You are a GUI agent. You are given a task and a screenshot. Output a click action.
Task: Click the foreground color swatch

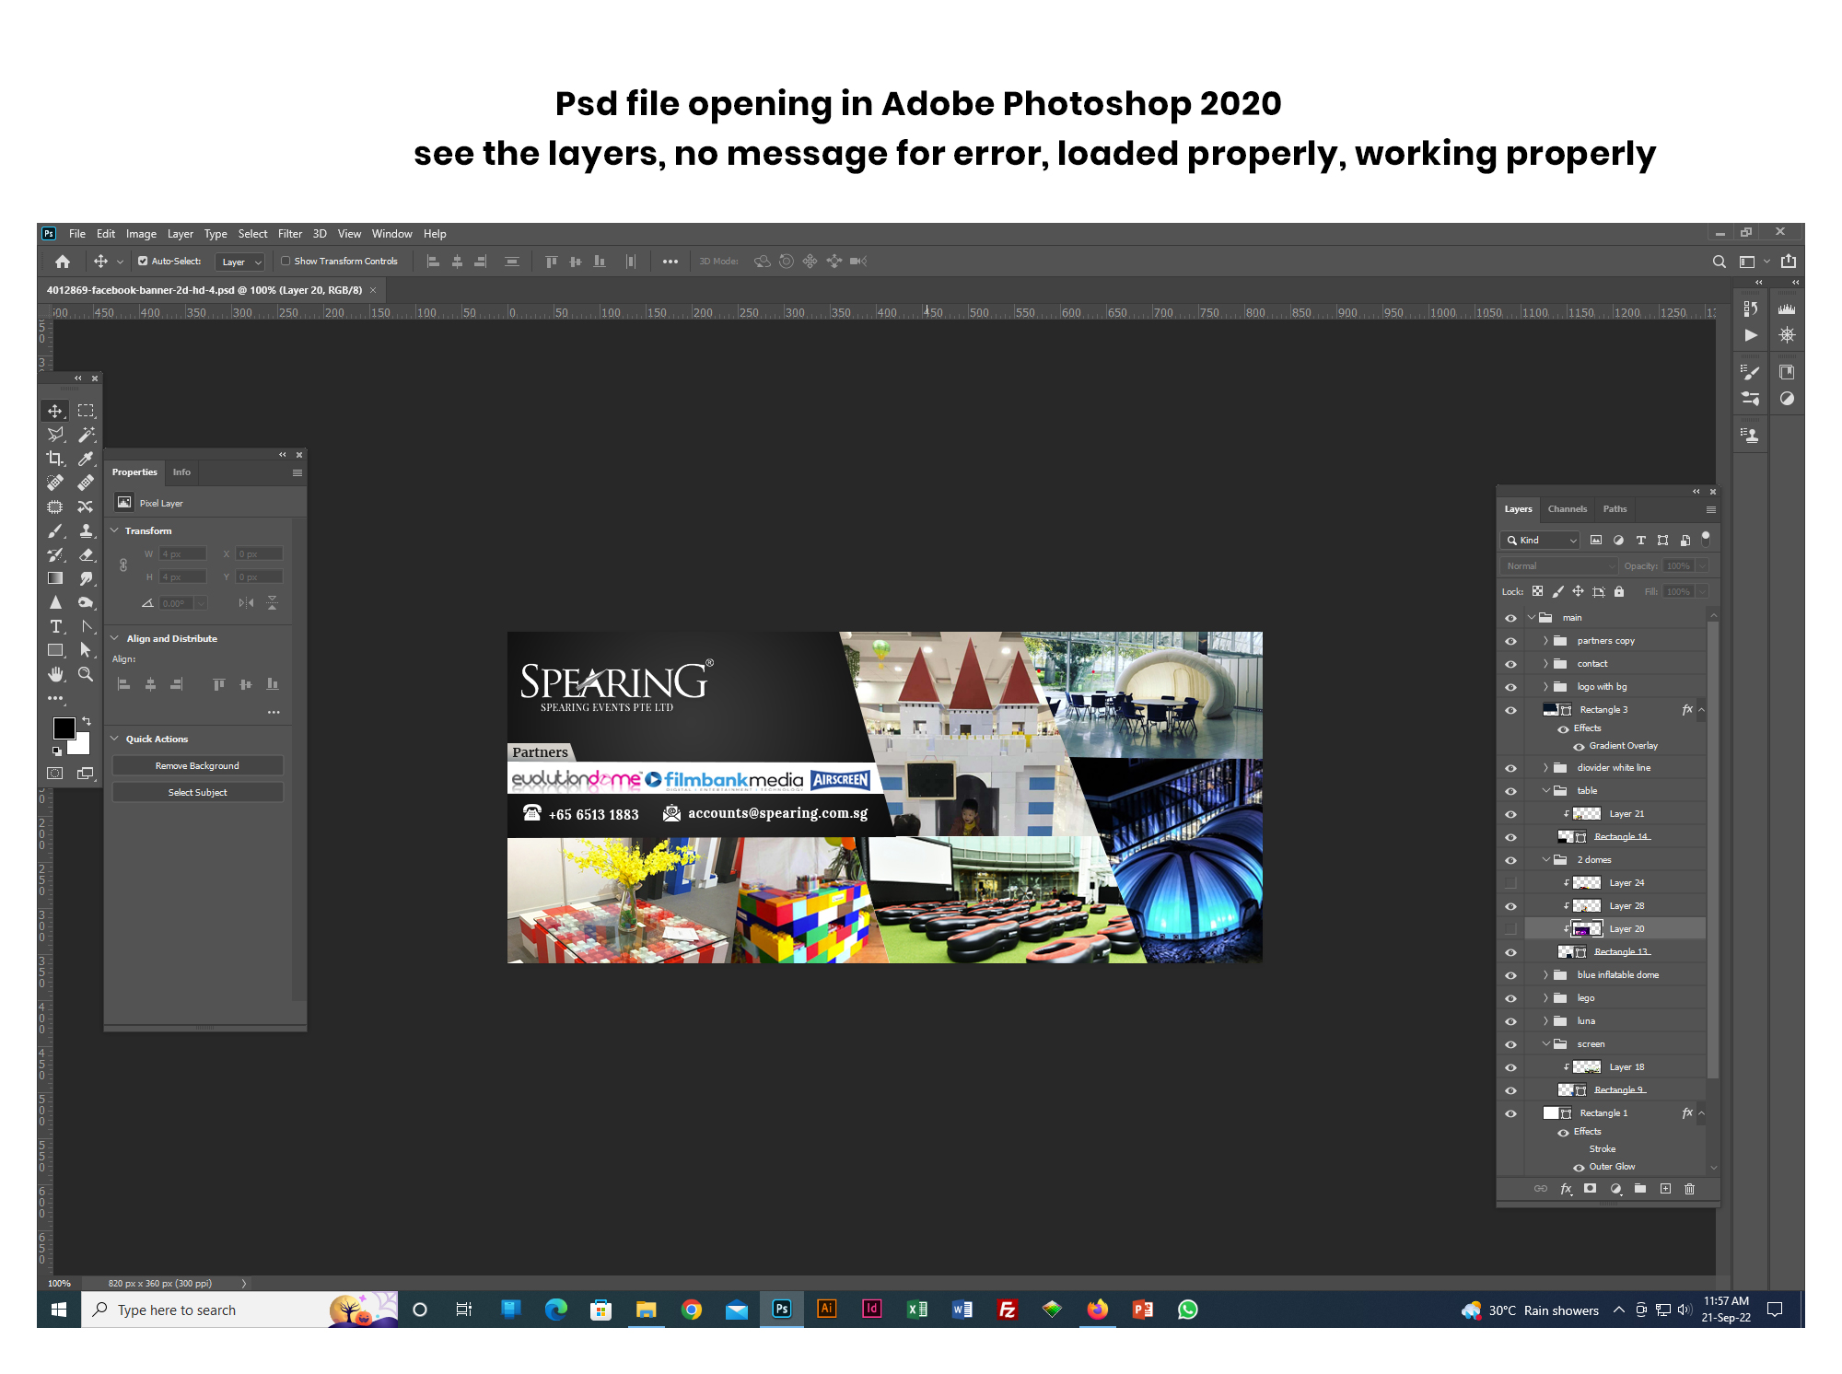pyautogui.click(x=64, y=728)
